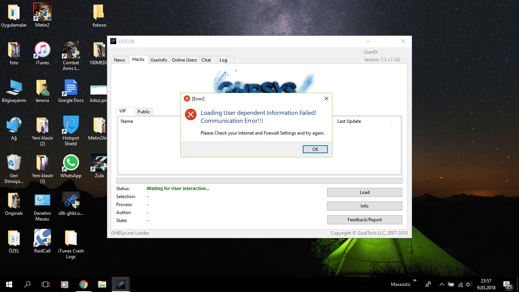Click the volume icon in system tray

(x=469, y=284)
